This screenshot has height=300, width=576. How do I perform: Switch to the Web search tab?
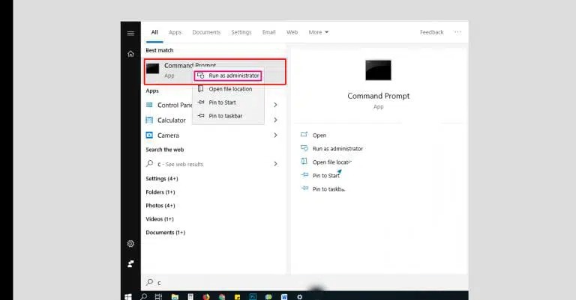[x=292, y=32]
